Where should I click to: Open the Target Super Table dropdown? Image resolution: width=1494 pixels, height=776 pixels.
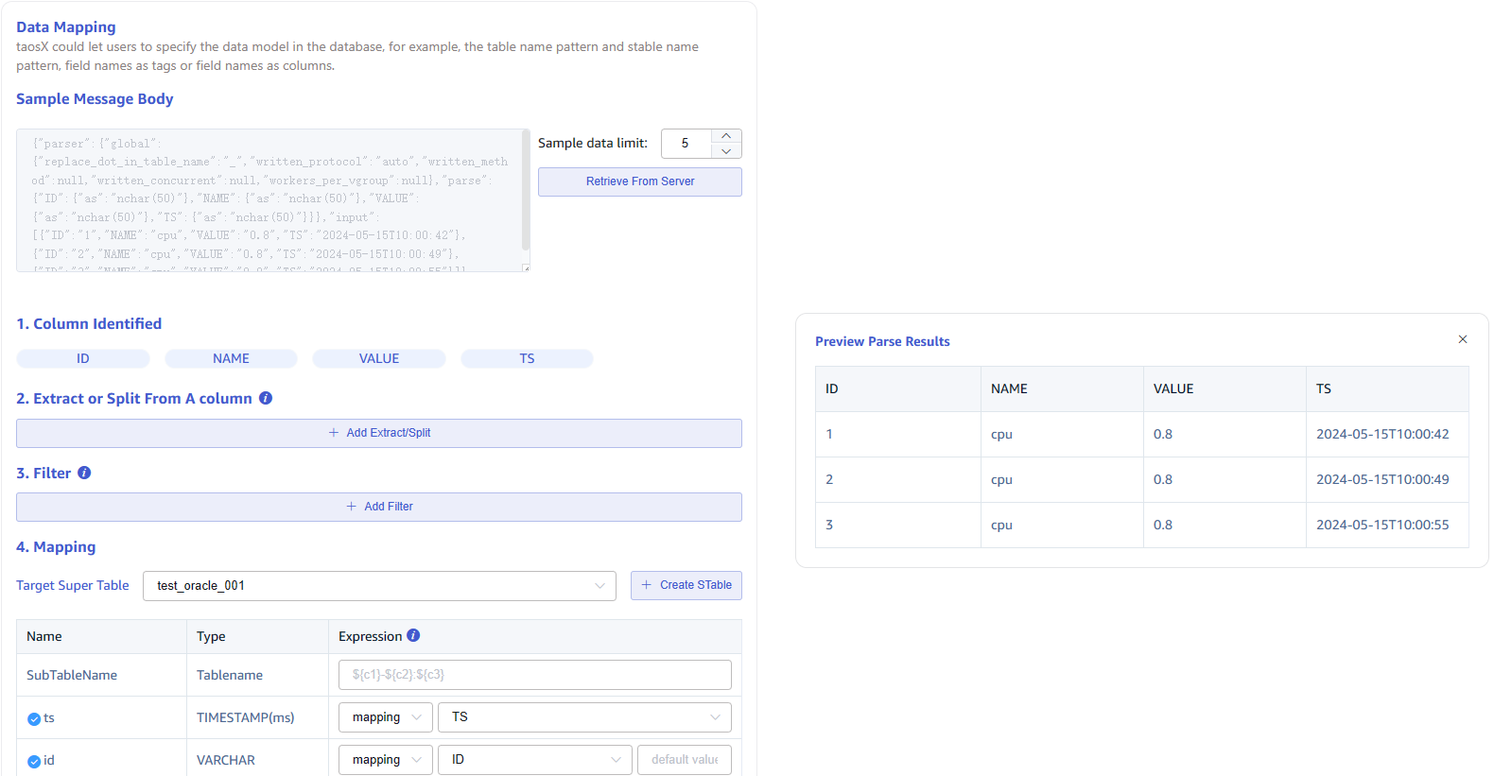tap(378, 586)
